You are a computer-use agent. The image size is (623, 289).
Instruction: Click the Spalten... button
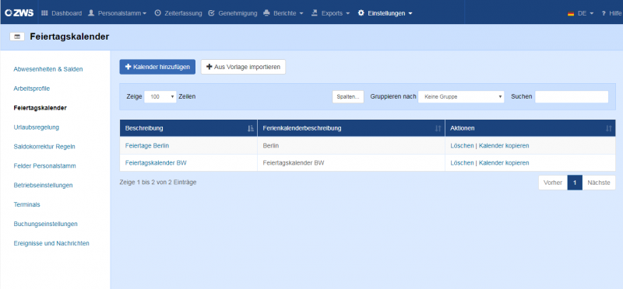pyautogui.click(x=347, y=96)
